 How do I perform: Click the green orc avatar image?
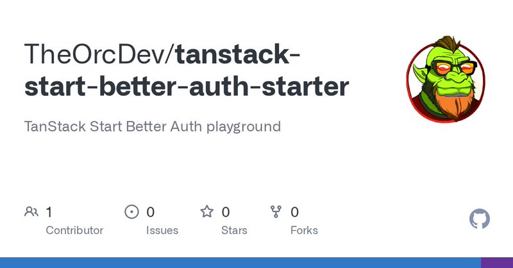tap(446, 79)
